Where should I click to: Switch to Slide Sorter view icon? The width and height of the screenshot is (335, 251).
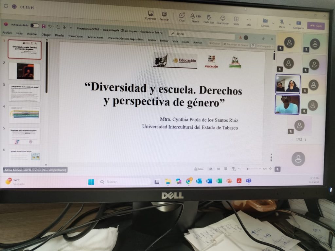218,169
